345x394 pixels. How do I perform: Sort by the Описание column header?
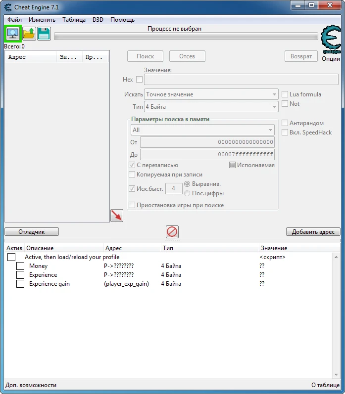tap(64, 248)
